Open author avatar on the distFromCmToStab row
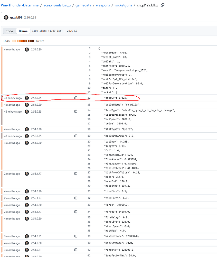This screenshot has width=217, height=257. tap(27, 174)
